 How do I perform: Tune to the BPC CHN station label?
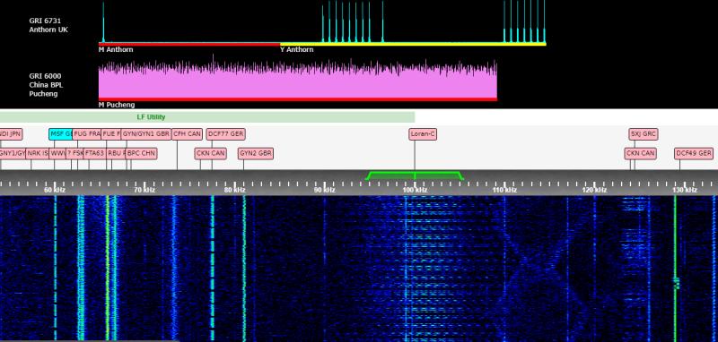pyautogui.click(x=142, y=153)
